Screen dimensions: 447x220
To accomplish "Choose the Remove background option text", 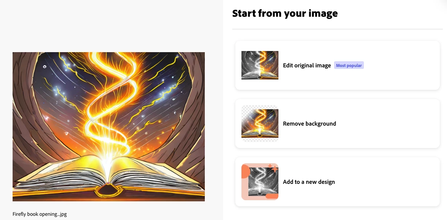I will 309,124.
